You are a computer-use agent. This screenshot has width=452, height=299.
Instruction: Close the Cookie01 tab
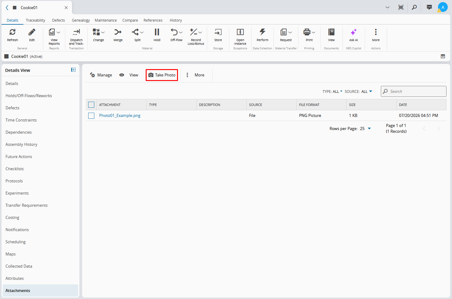pos(66,8)
